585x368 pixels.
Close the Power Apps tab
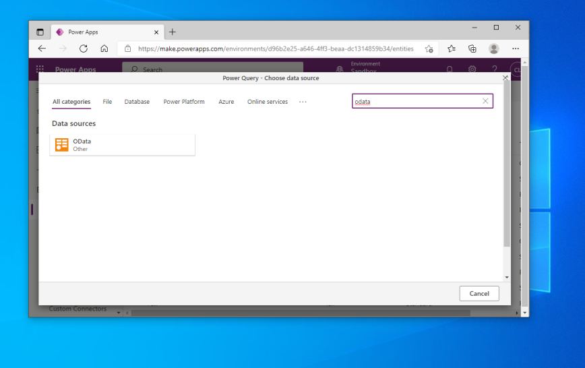(x=156, y=32)
